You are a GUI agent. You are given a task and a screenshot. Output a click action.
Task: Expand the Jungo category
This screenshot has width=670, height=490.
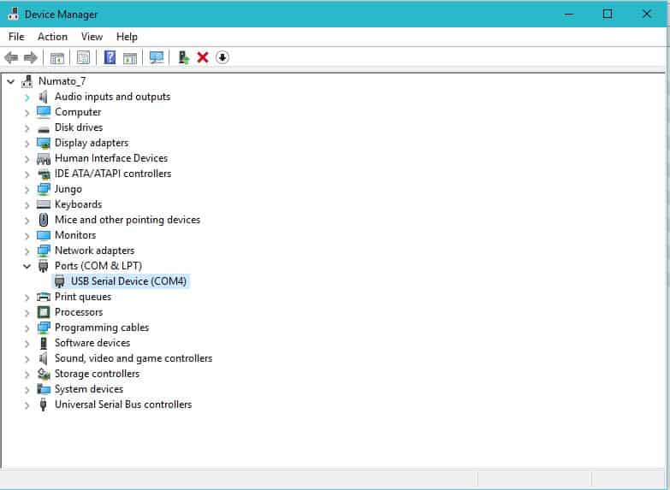coord(27,190)
